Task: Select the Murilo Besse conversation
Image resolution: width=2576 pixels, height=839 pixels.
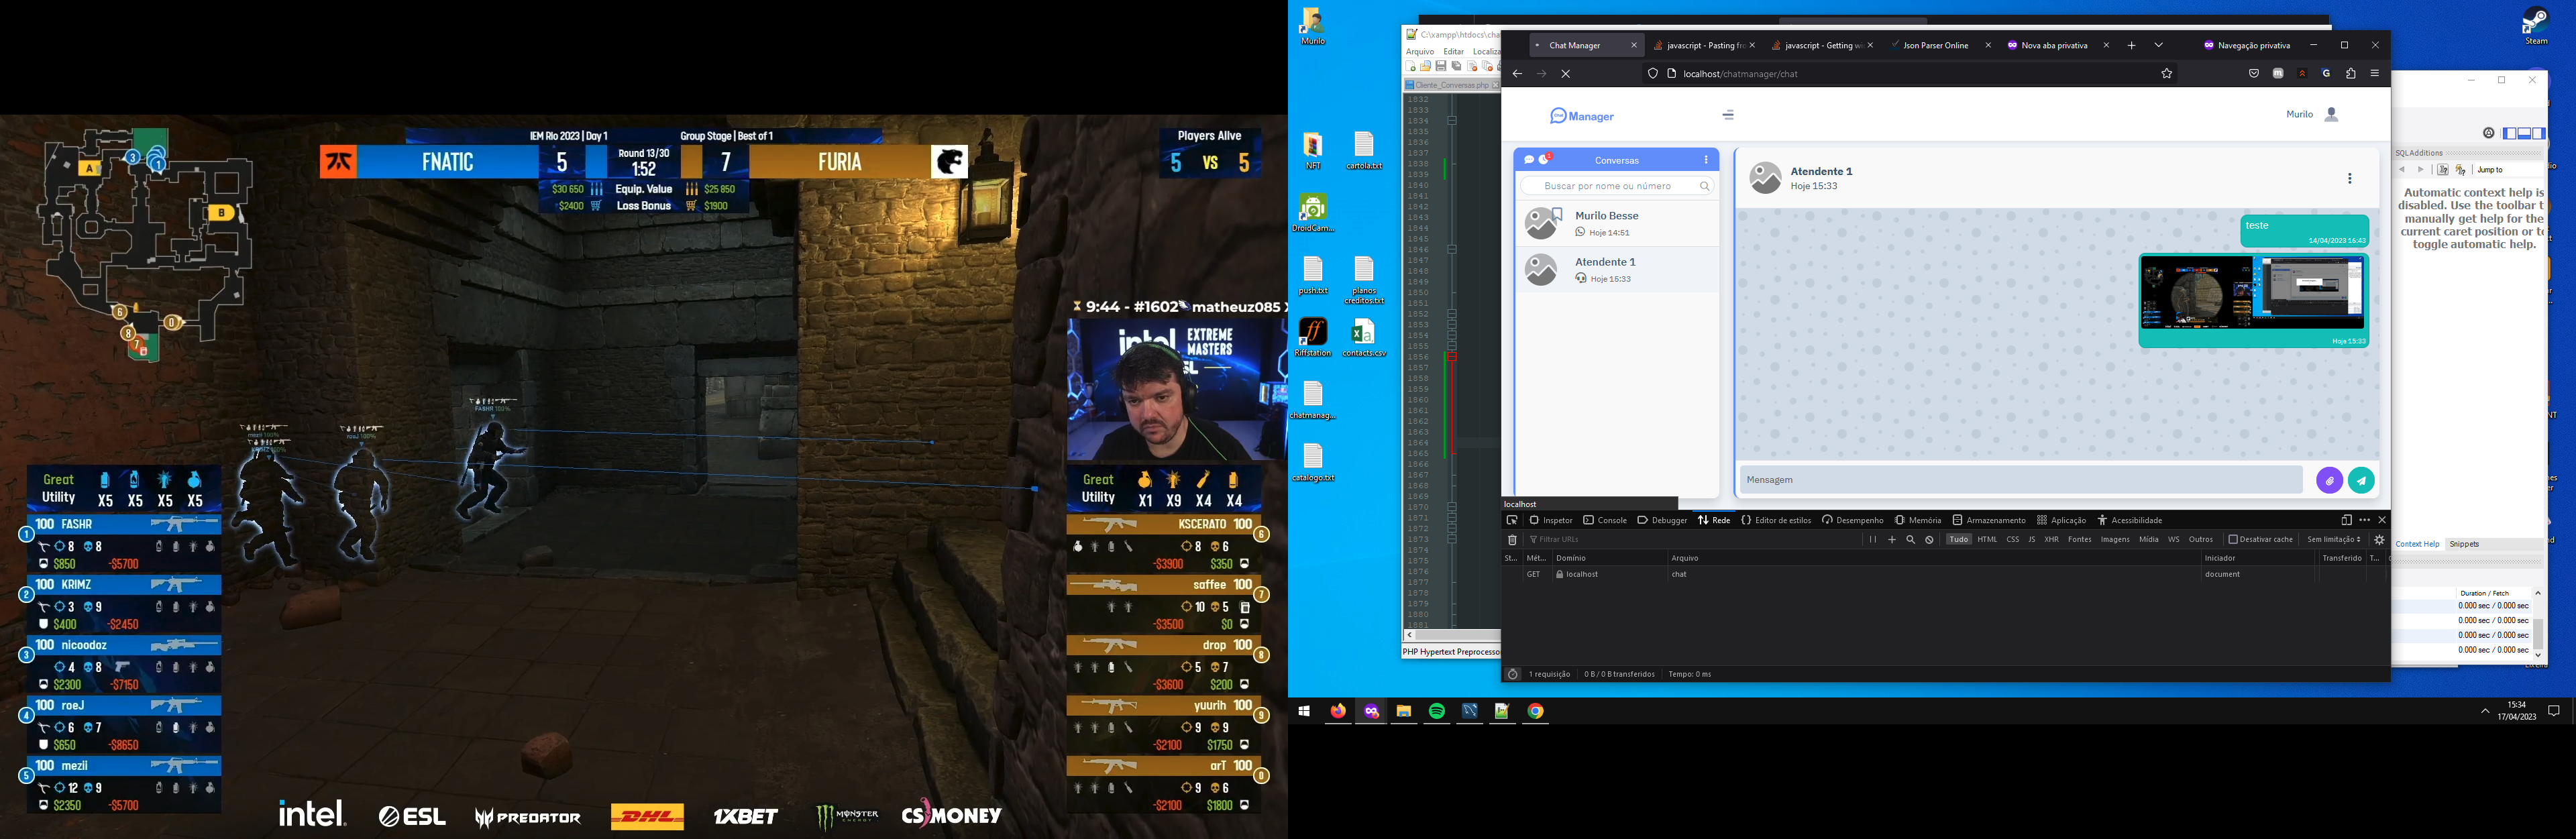Action: (1617, 223)
